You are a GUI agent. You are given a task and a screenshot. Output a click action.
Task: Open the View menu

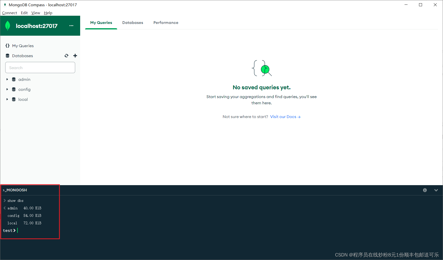point(36,13)
